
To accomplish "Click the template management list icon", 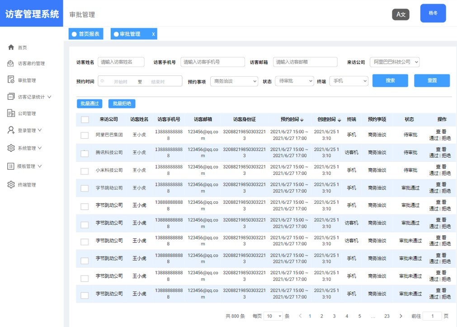I will coord(11,166).
